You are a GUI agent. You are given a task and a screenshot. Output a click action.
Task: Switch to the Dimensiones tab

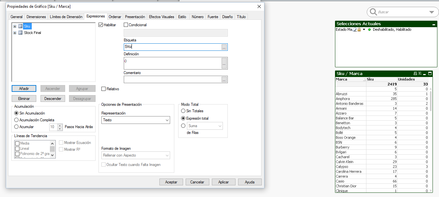[36, 17]
